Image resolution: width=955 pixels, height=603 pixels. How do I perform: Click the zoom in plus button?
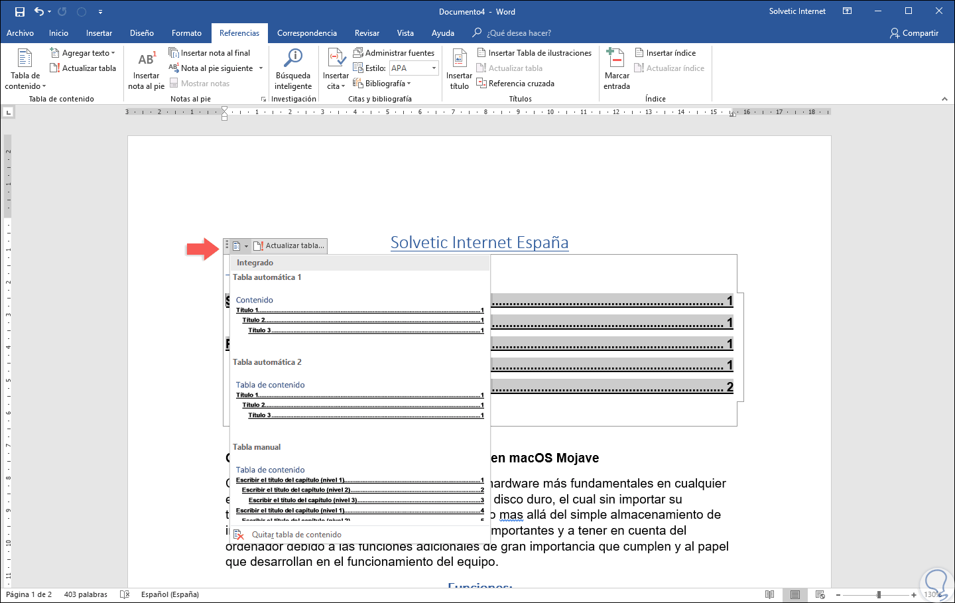[913, 595]
